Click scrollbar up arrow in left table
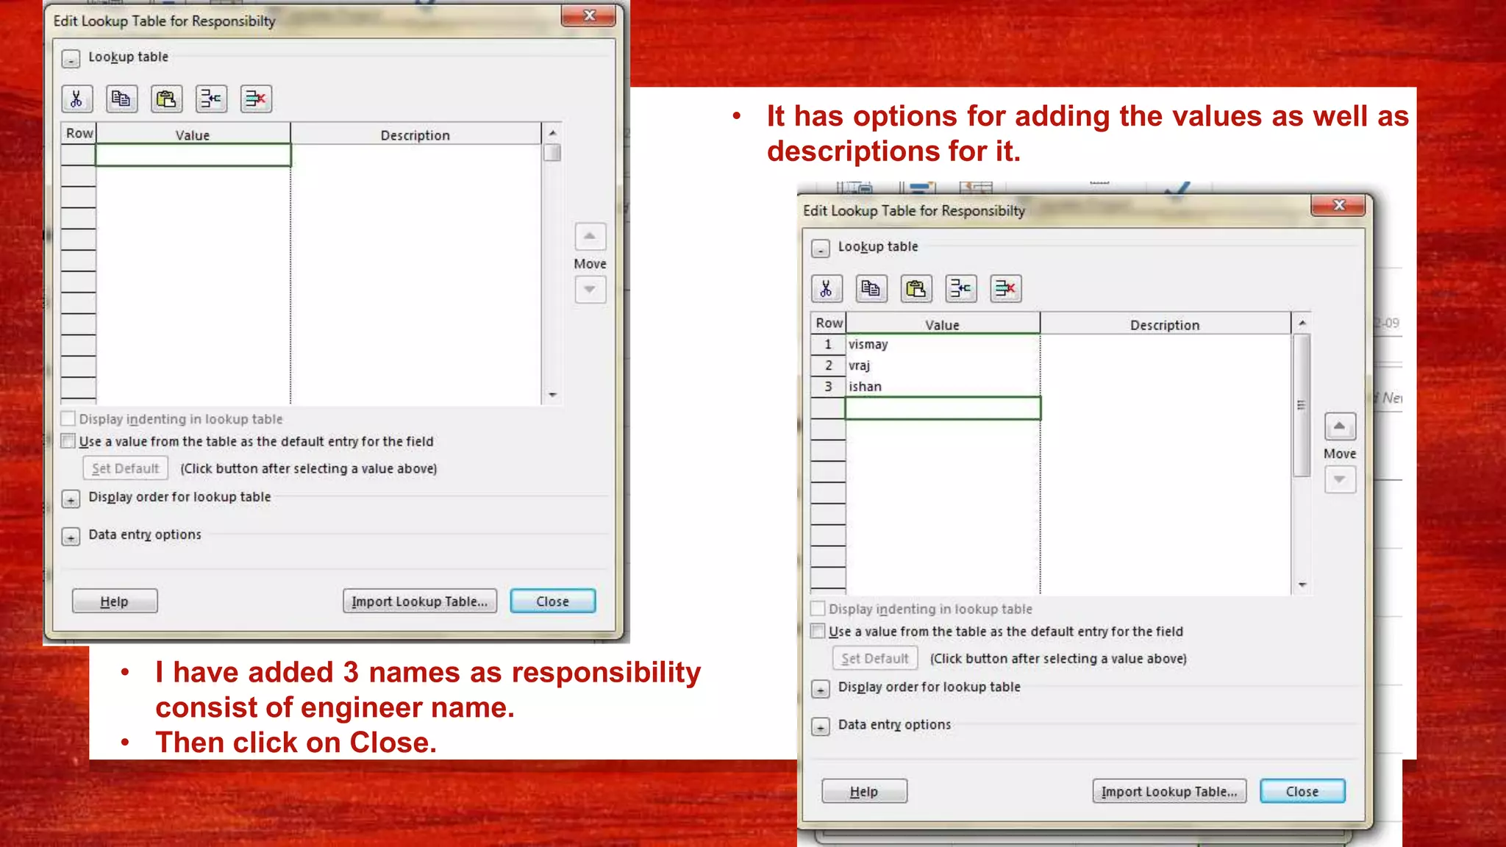This screenshot has width=1506, height=847. pos(552,133)
